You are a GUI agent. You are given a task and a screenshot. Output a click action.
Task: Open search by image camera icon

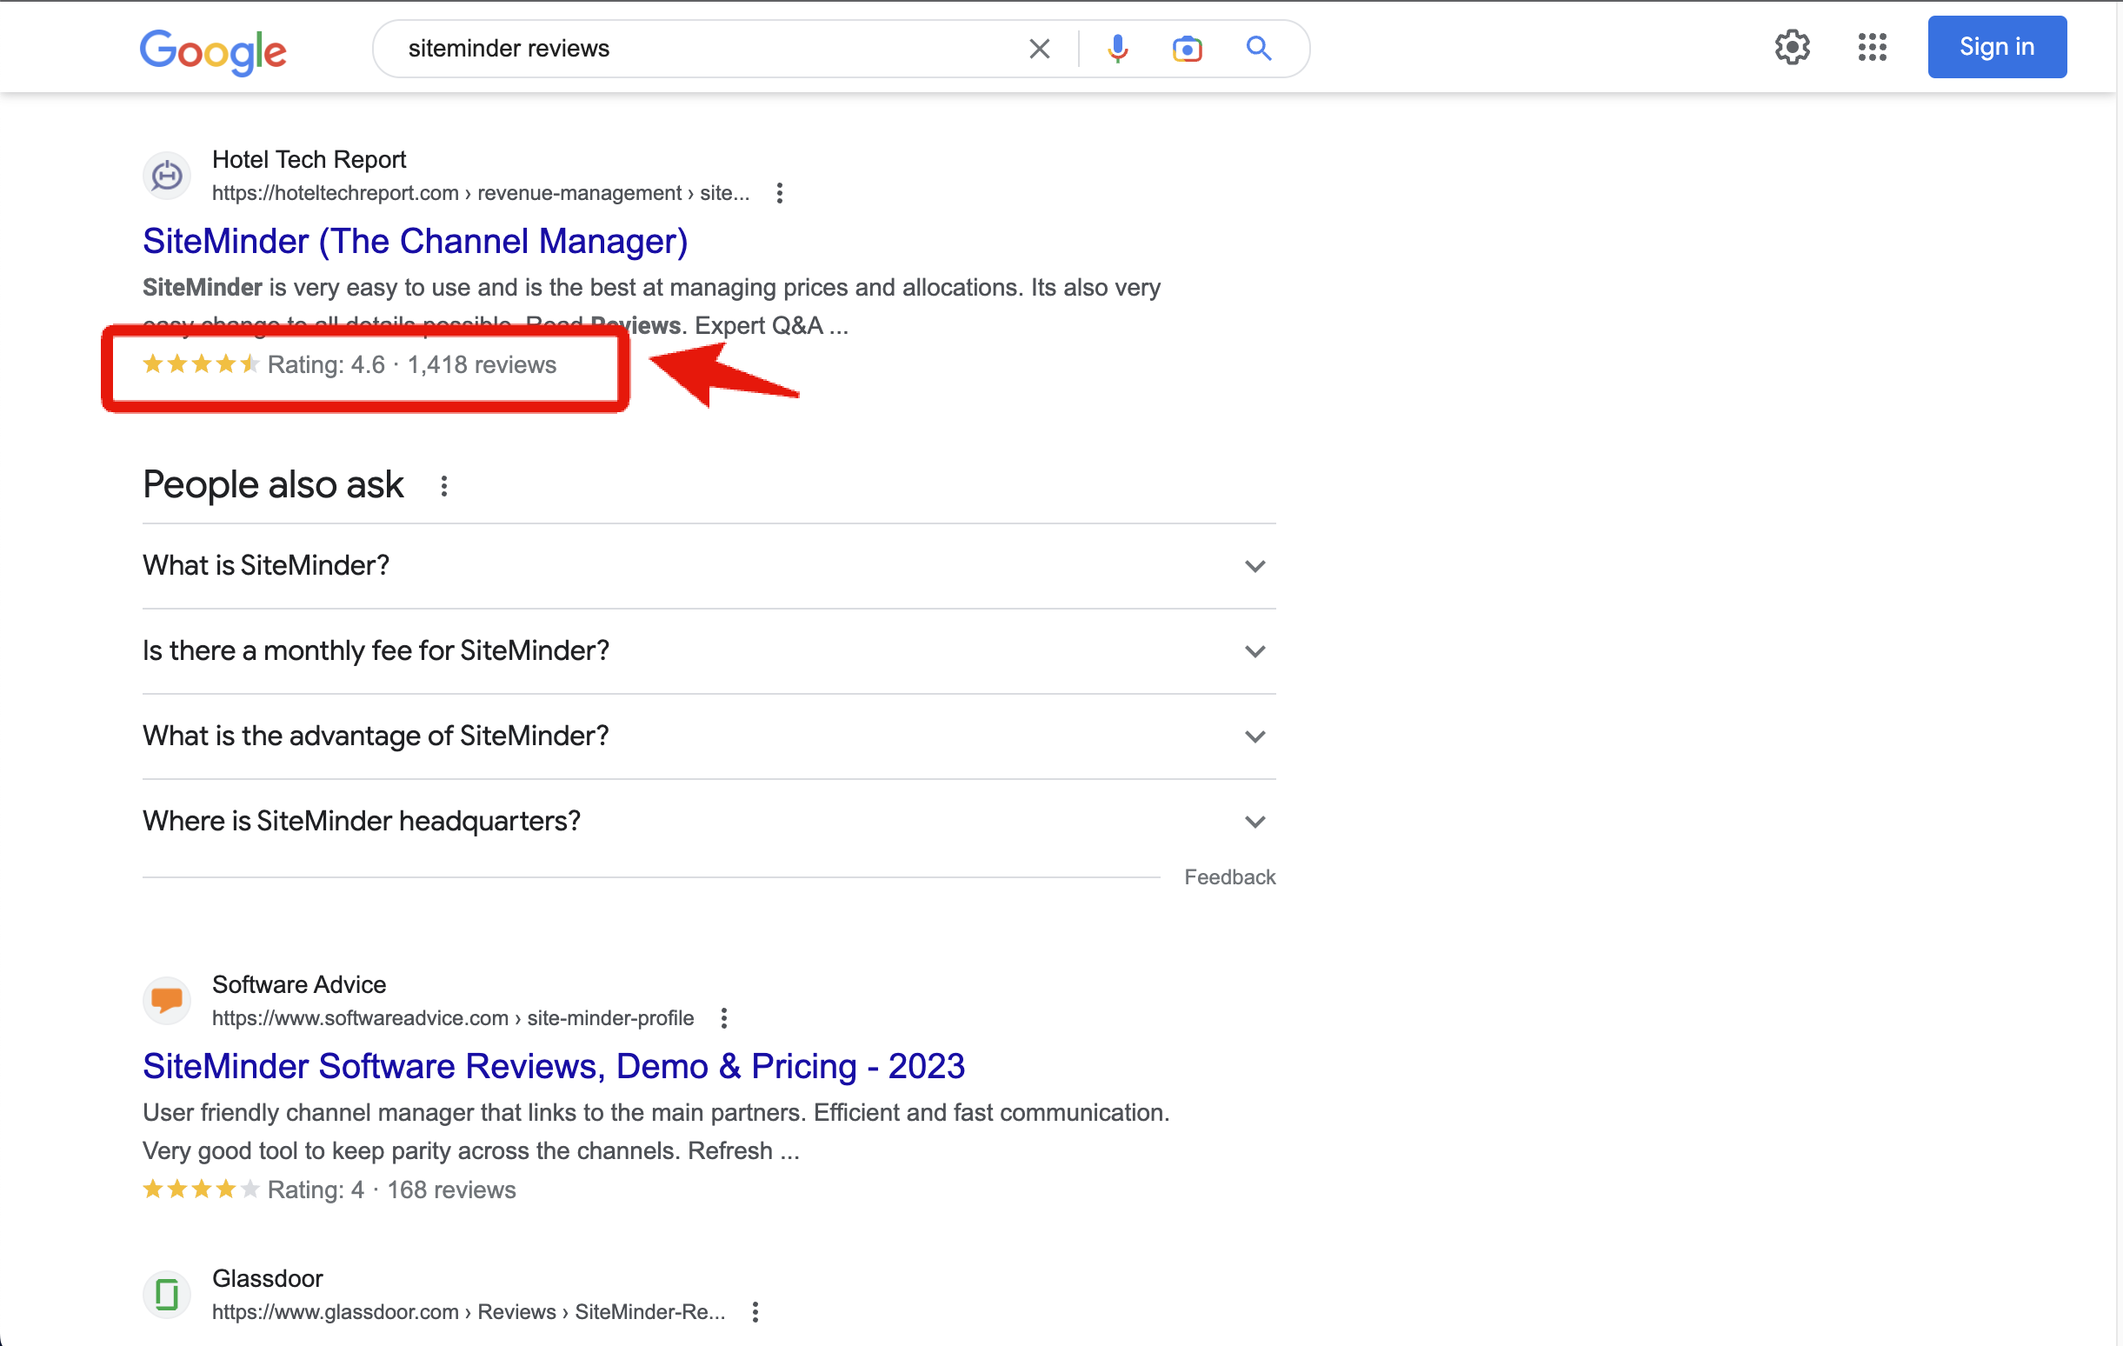point(1187,49)
